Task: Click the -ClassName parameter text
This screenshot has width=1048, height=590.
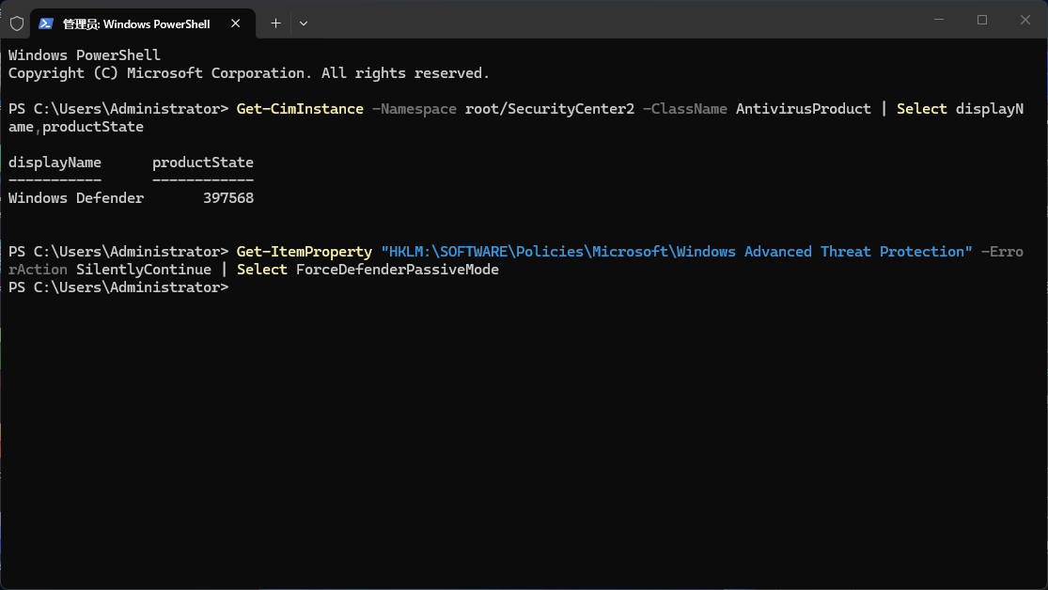Action: point(685,109)
